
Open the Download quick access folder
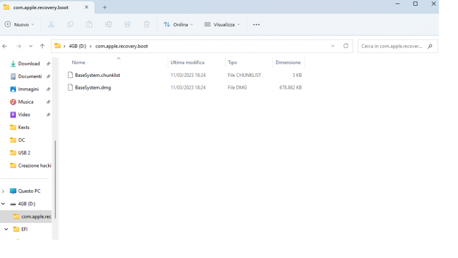coord(29,64)
